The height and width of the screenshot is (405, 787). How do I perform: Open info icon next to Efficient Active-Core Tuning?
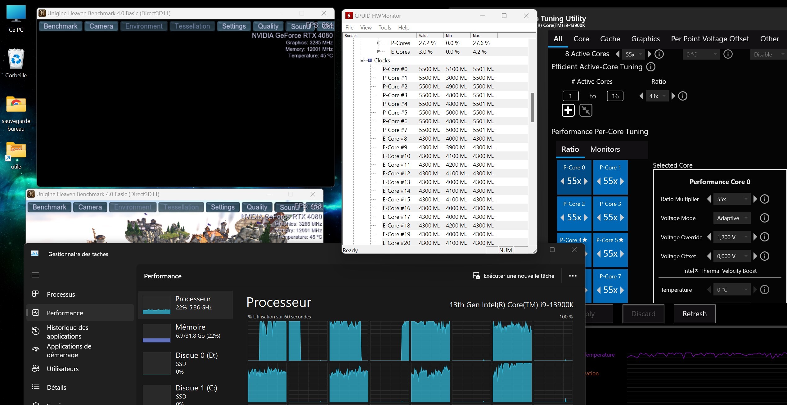point(651,67)
